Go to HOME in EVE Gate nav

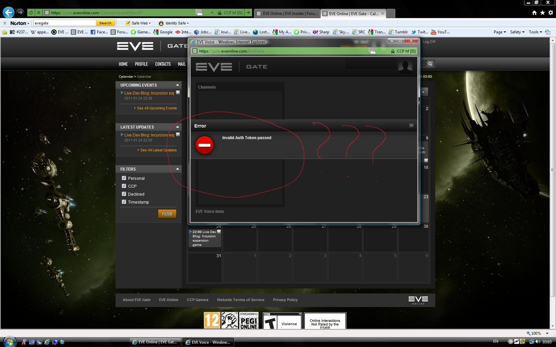pos(123,64)
